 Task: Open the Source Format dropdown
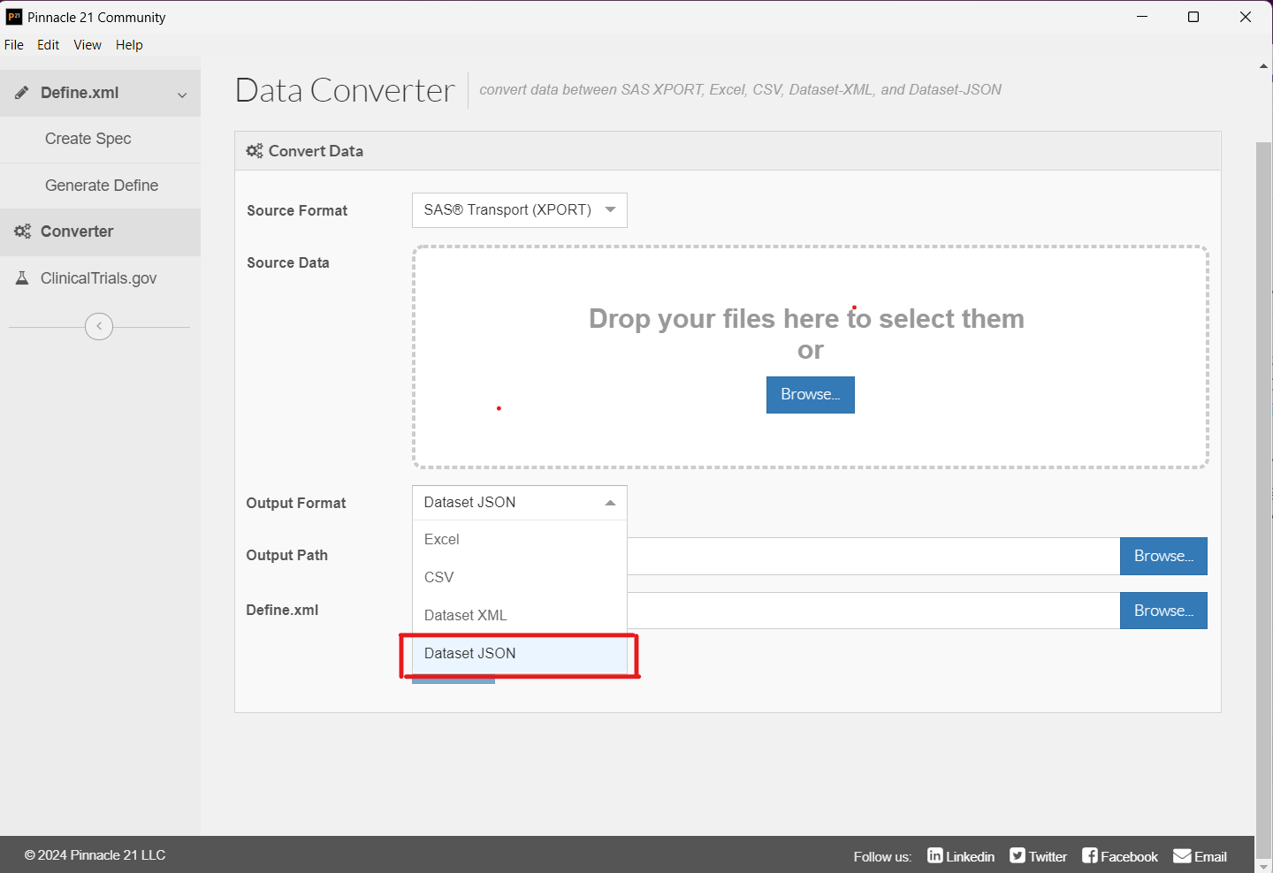coord(520,210)
